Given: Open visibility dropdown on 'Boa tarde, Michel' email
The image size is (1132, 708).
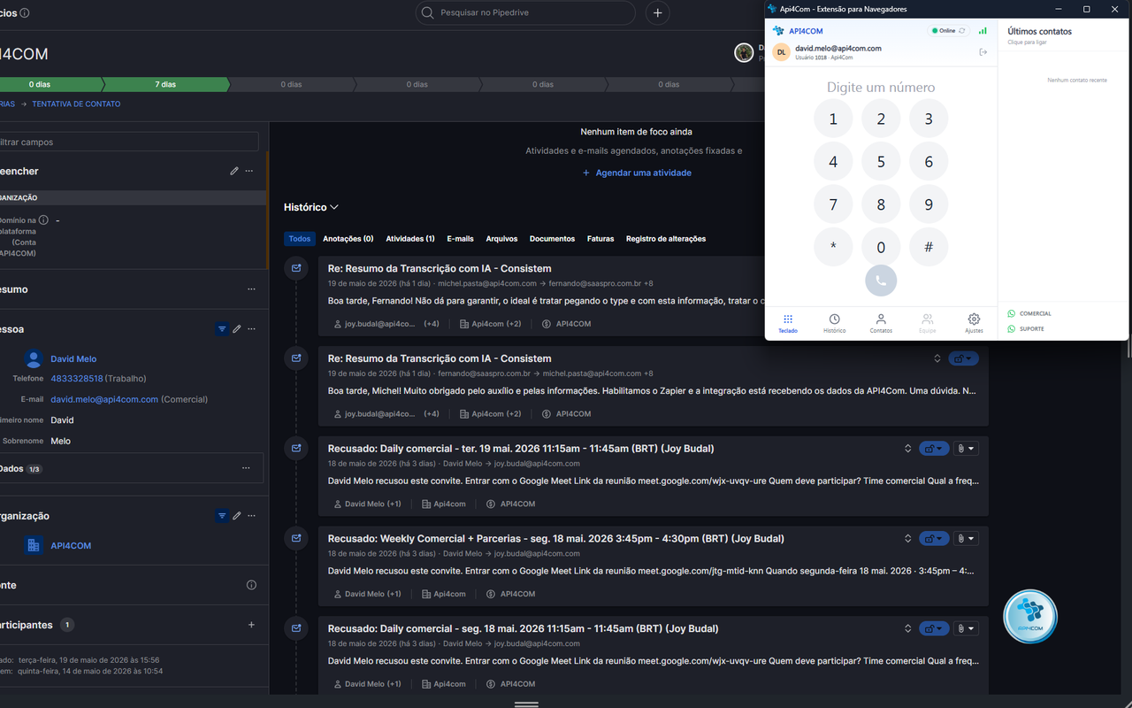Looking at the screenshot, I should (963, 358).
